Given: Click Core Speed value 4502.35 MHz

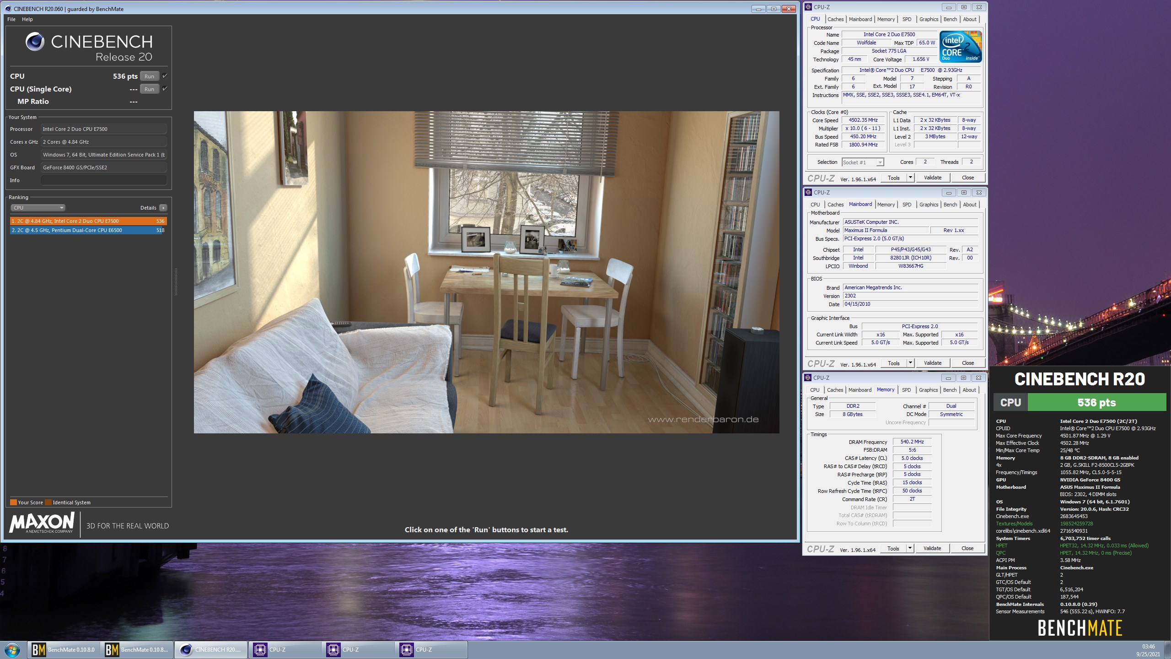Looking at the screenshot, I should click(x=863, y=120).
